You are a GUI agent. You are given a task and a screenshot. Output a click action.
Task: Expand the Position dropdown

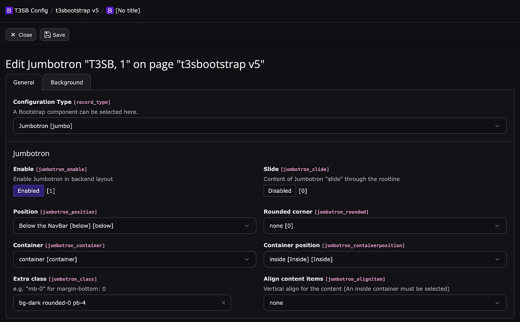pos(134,226)
